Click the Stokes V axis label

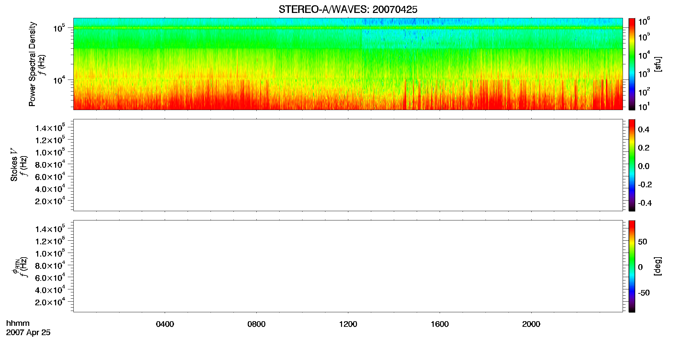14,165
